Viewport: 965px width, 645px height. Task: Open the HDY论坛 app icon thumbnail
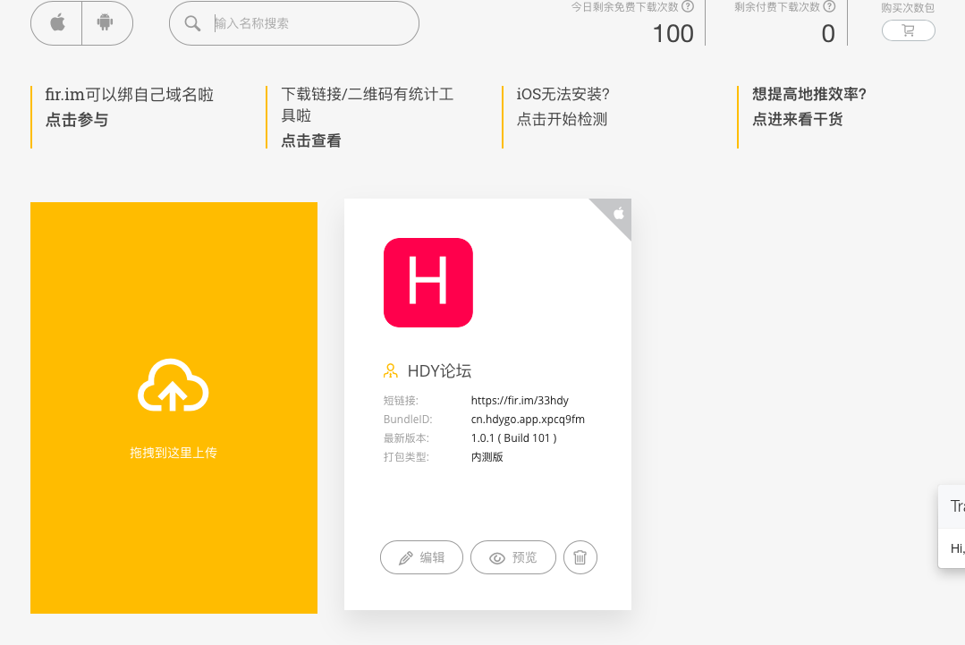[427, 283]
